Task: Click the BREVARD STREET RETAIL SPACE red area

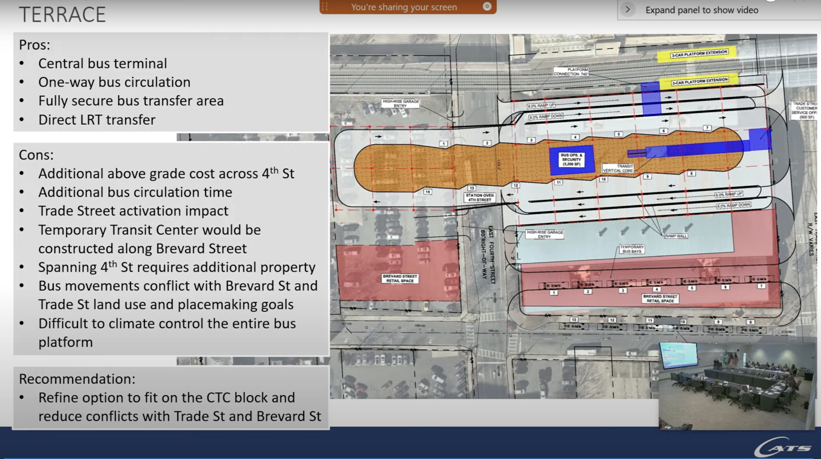Action: pos(400,278)
